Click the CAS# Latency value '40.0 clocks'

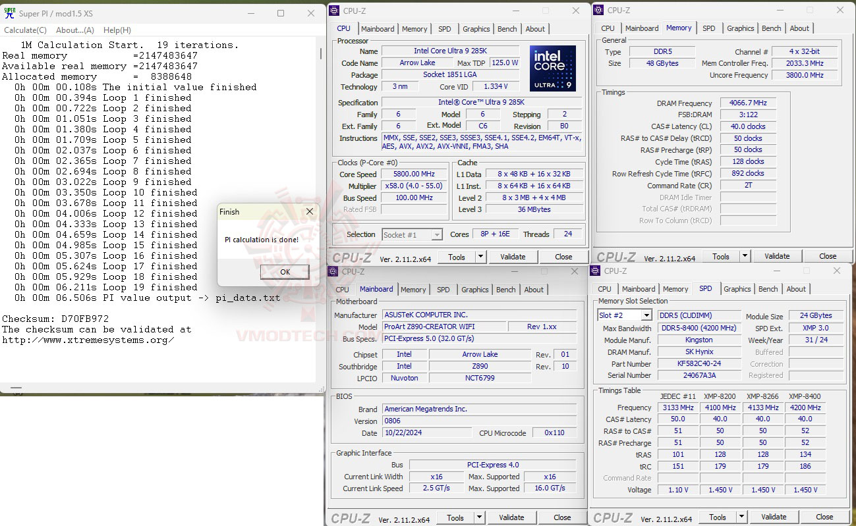(748, 126)
